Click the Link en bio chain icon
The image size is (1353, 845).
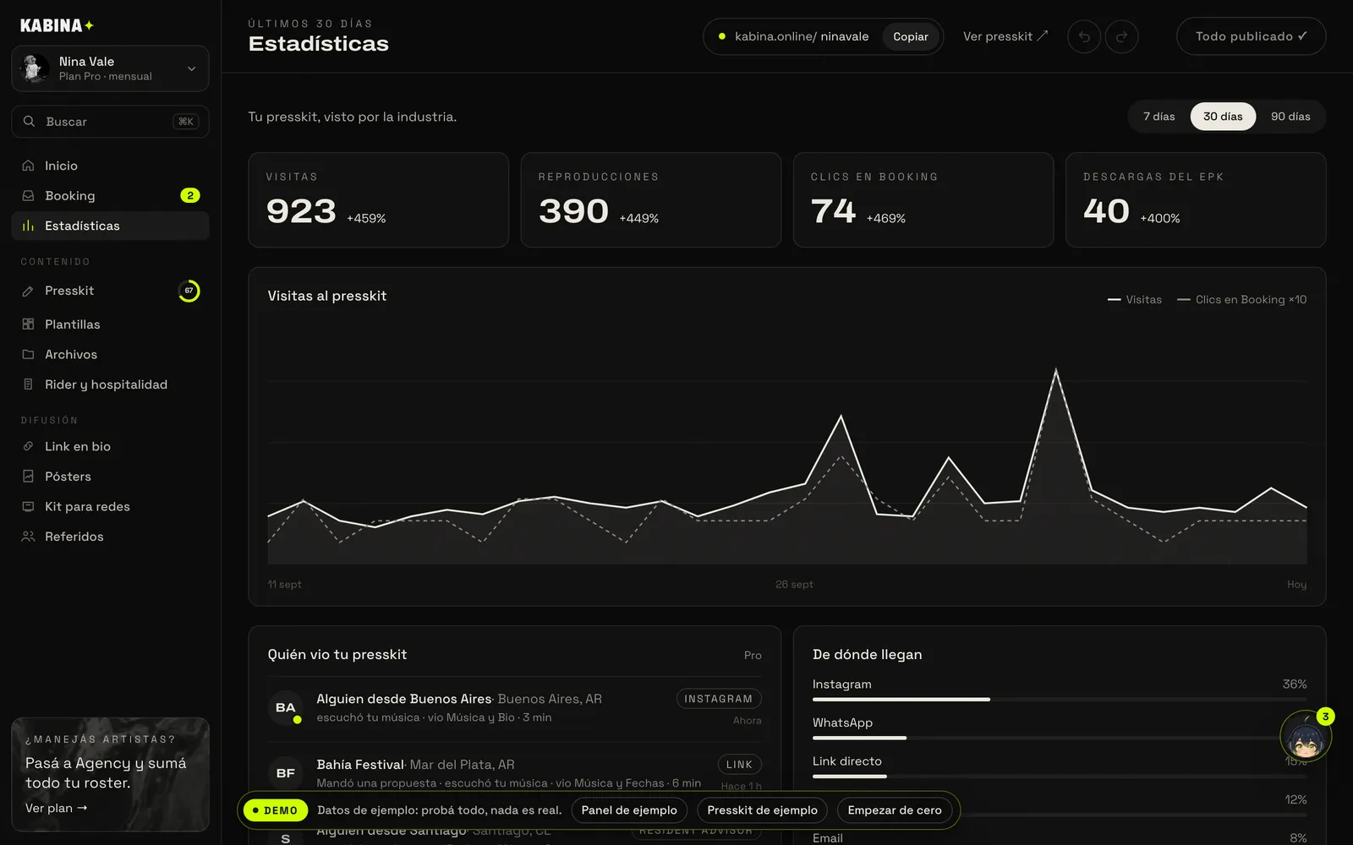[28, 446]
